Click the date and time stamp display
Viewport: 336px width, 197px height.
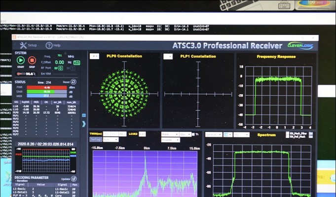pyautogui.click(x=45, y=144)
